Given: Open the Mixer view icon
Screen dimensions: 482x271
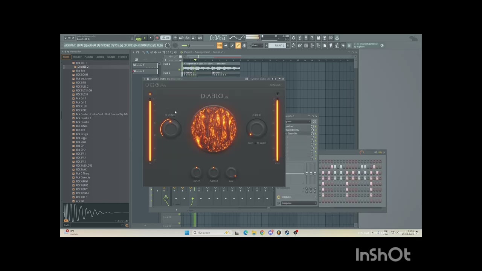Looking at the screenshot, I should [312, 46].
